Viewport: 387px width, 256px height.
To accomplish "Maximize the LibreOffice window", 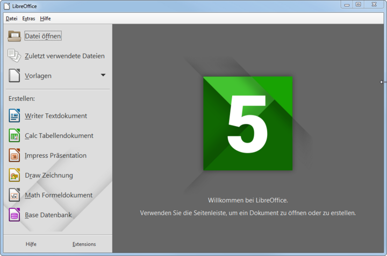I will pos(358,4).
